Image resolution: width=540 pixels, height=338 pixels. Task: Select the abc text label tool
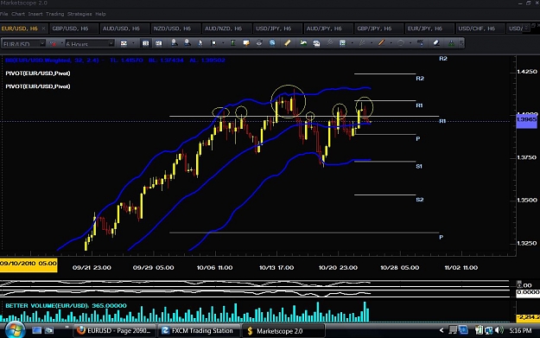point(421,42)
